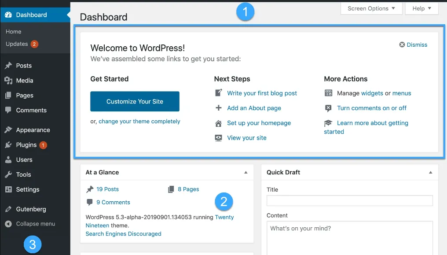Open the Help dropdown tab
The height and width of the screenshot is (255, 447).
tap(421, 8)
